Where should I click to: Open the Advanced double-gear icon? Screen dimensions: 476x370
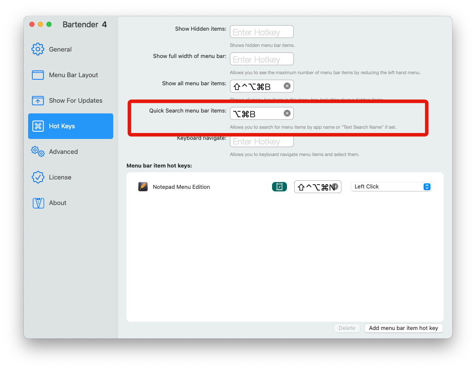[x=37, y=151]
